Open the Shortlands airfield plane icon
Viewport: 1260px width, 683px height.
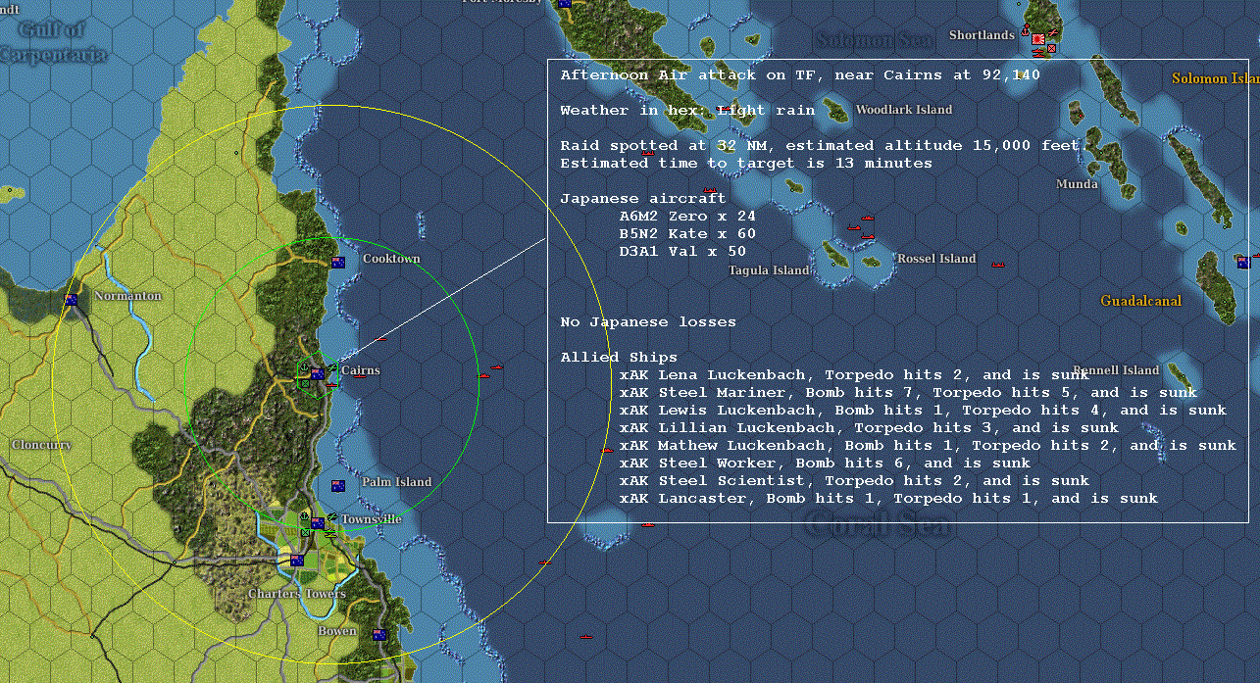pos(1053,32)
